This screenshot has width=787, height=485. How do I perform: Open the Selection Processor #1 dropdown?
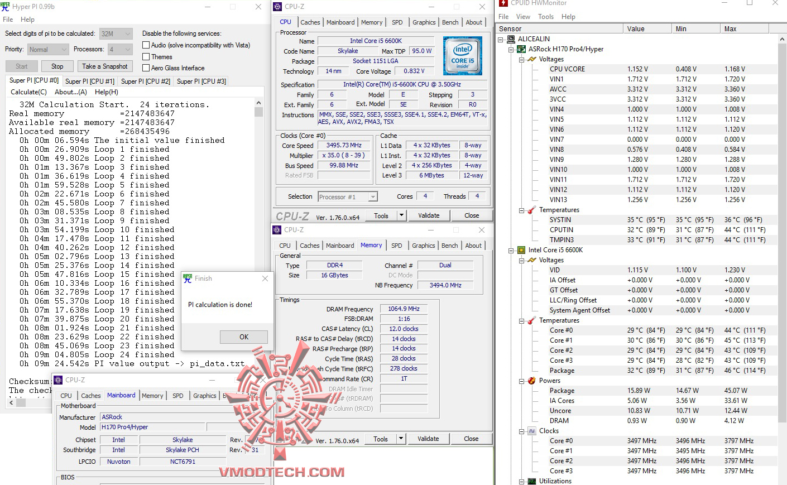point(348,196)
